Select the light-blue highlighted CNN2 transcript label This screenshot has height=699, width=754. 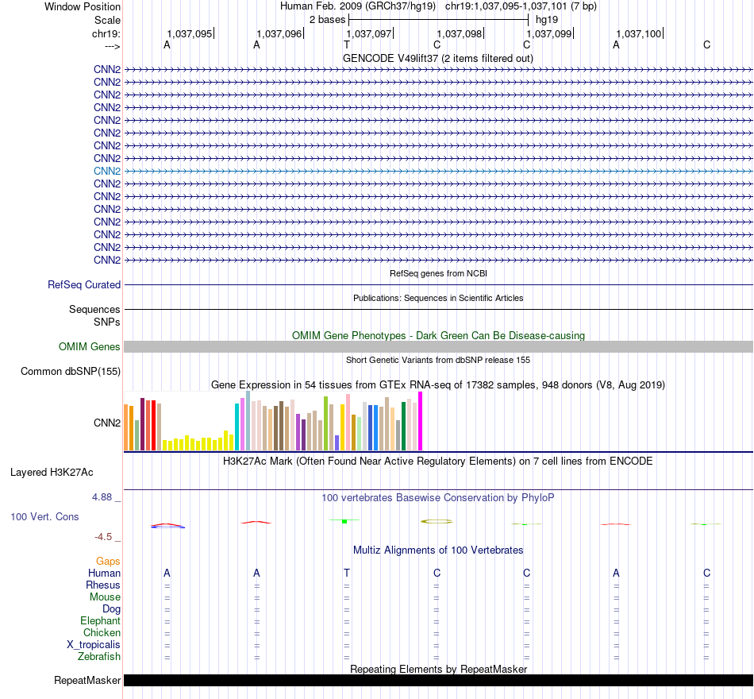pyautogui.click(x=107, y=171)
